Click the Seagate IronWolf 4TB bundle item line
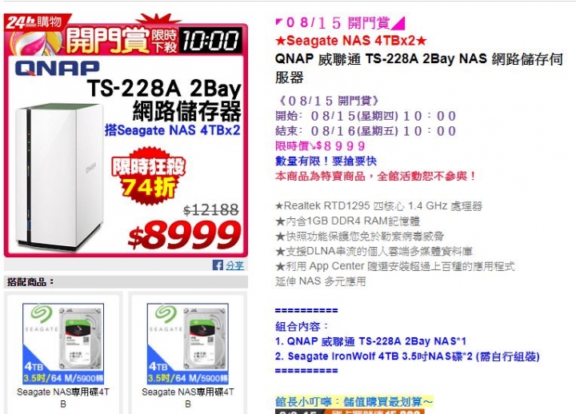This screenshot has width=576, height=414. pyautogui.click(x=407, y=356)
